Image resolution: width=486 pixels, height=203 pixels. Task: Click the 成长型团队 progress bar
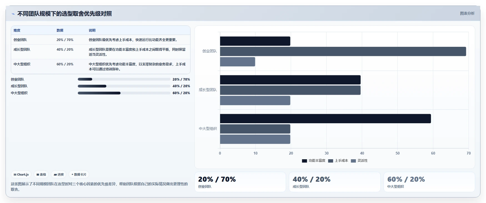click(x=124, y=86)
